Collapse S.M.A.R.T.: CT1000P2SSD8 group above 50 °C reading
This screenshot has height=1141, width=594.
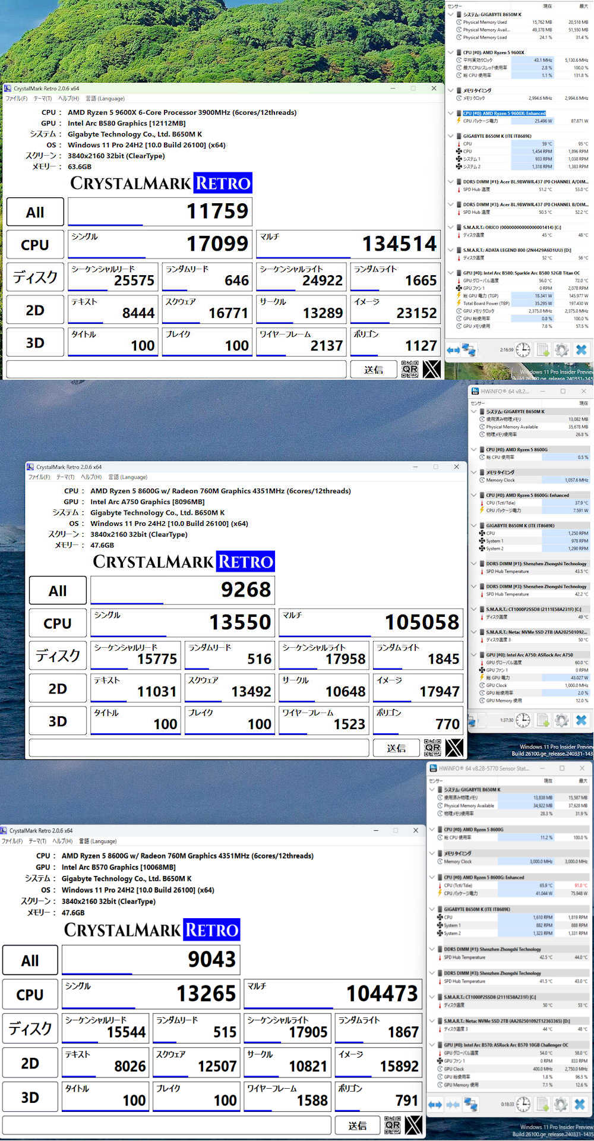click(432, 997)
